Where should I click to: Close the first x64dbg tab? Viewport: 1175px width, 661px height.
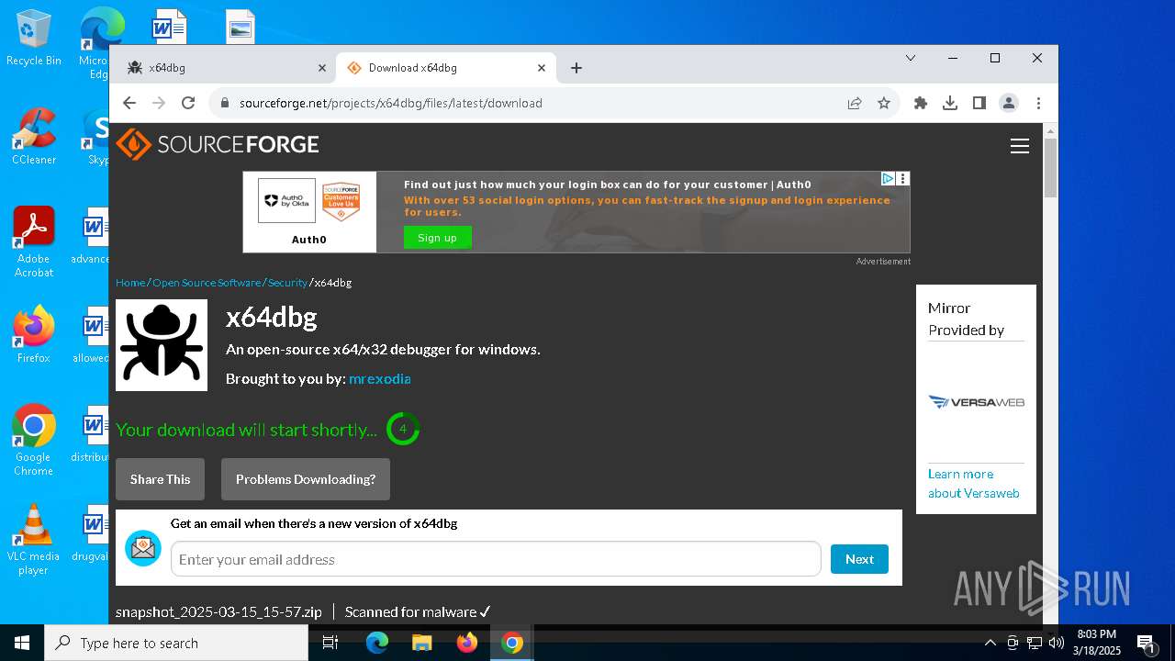pyautogui.click(x=322, y=68)
